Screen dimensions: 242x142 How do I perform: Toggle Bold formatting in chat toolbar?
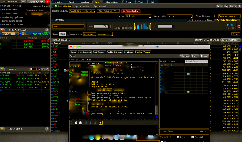tap(86, 123)
